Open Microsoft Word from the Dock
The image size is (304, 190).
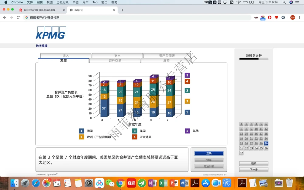184,183
